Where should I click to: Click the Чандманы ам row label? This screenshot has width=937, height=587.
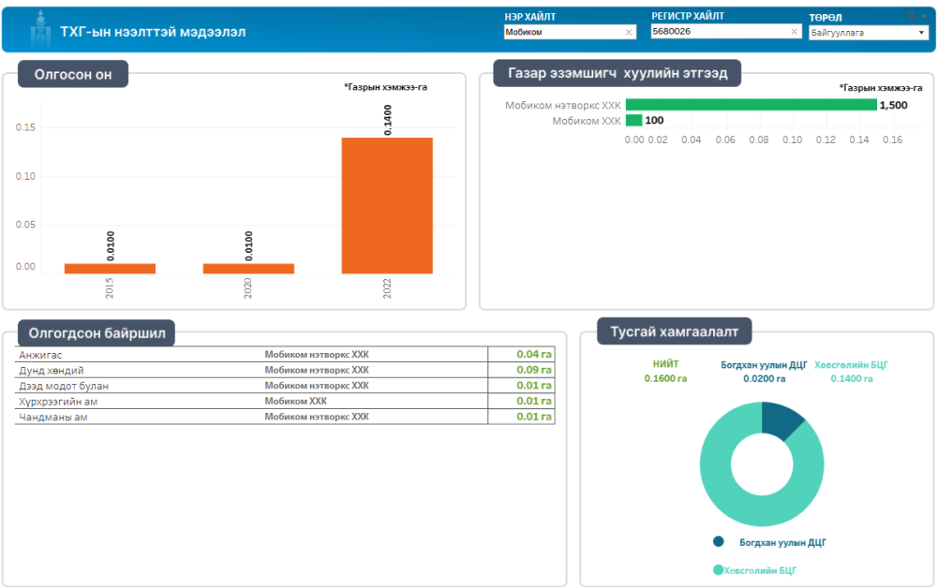[53, 417]
